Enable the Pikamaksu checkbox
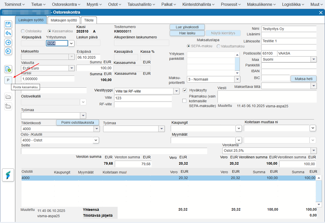325x223 pixels. pos(185,101)
